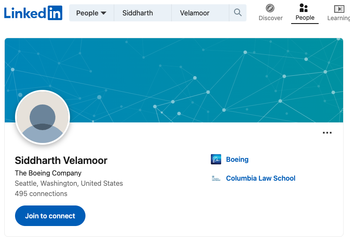
Task: Click the Velamoor last name search field
Action: click(200, 13)
